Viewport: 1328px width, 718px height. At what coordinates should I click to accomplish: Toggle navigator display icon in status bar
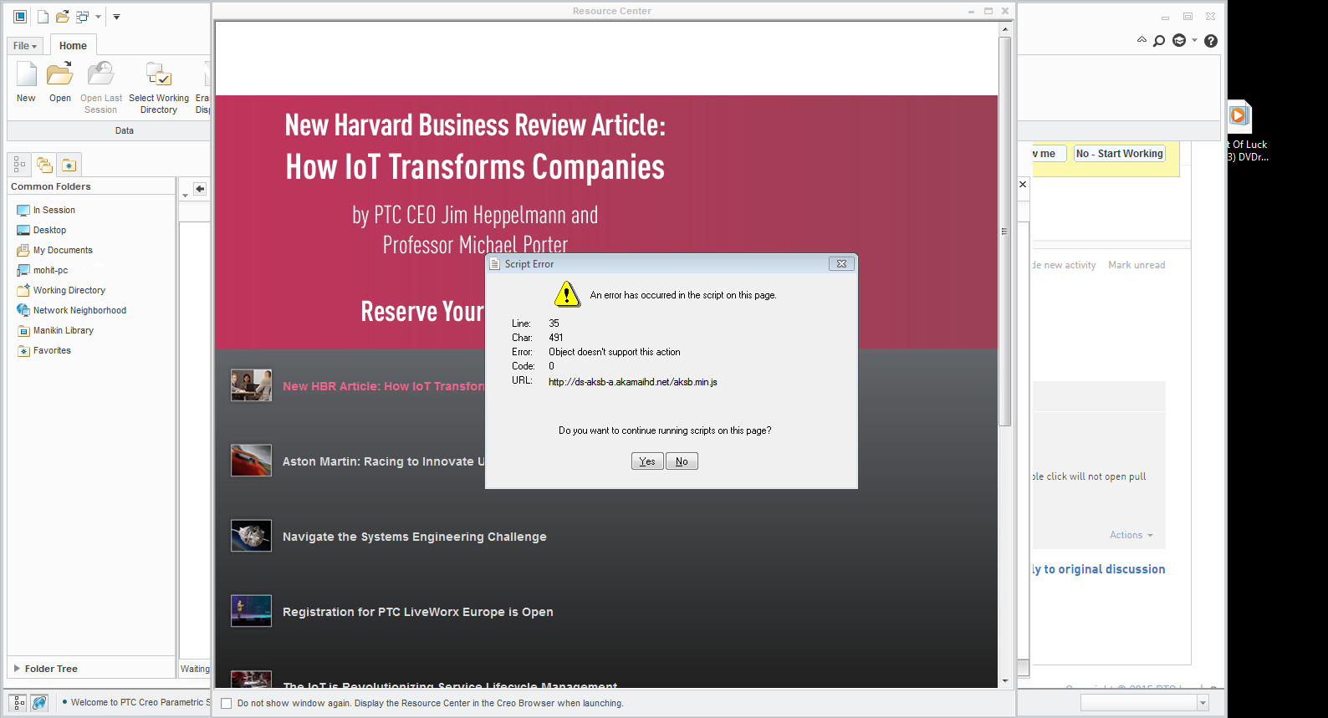click(19, 703)
